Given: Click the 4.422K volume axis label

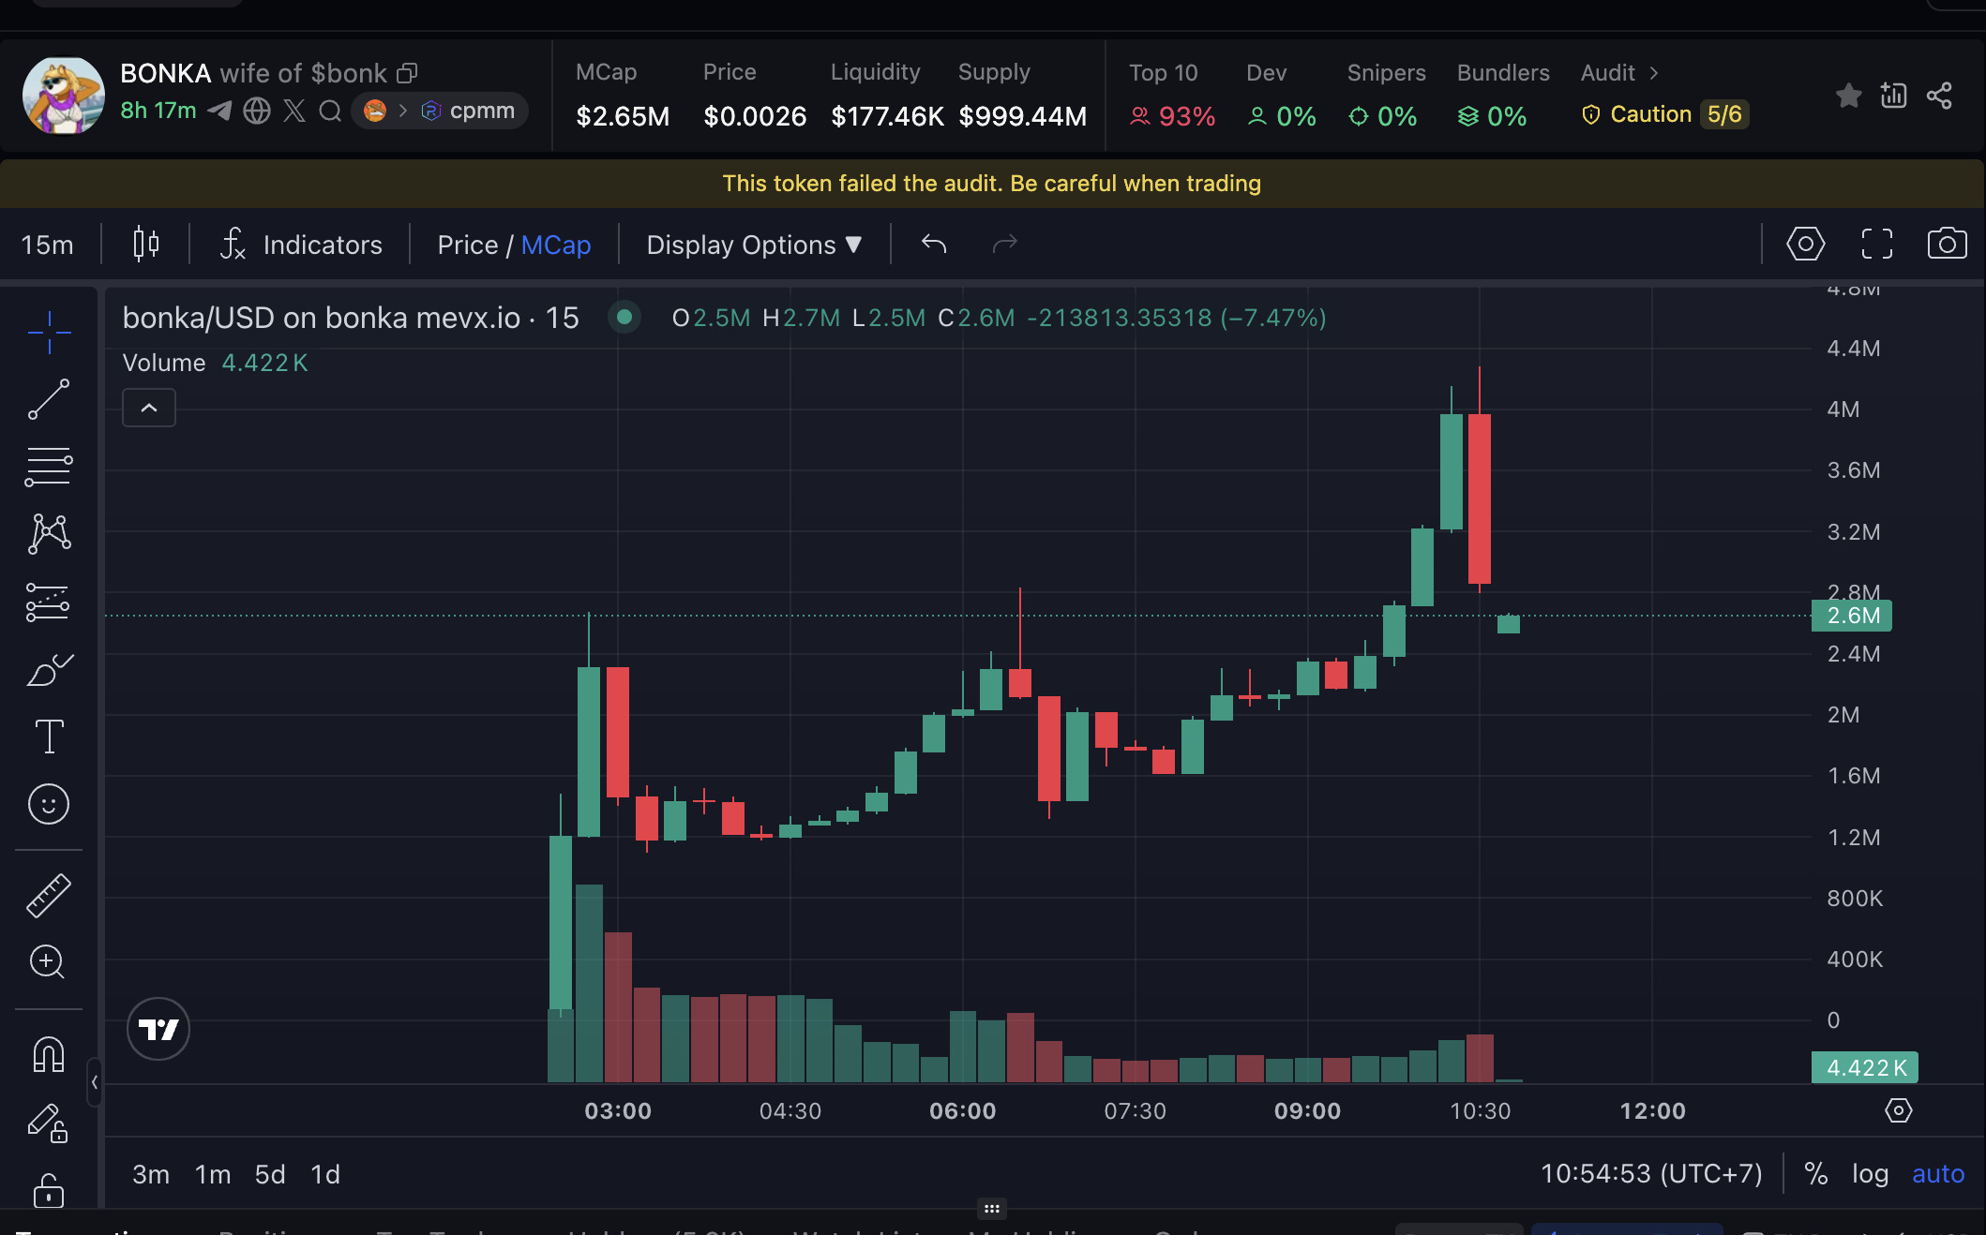Looking at the screenshot, I should coord(1865,1067).
